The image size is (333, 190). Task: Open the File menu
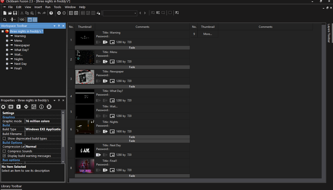coord(10,7)
